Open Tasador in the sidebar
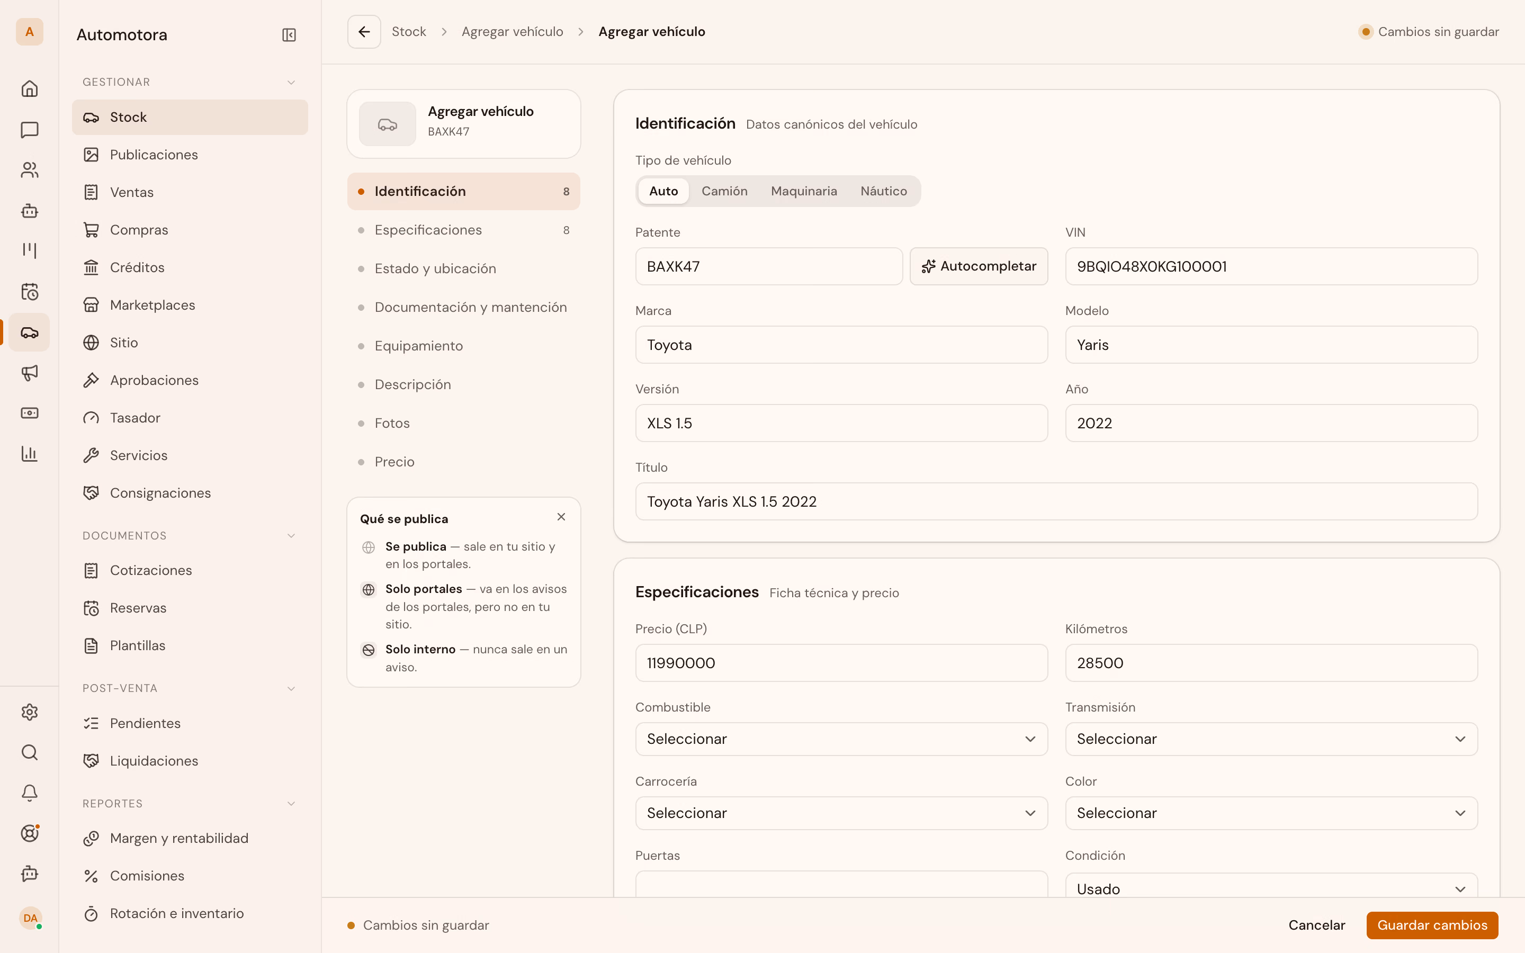 (x=190, y=418)
